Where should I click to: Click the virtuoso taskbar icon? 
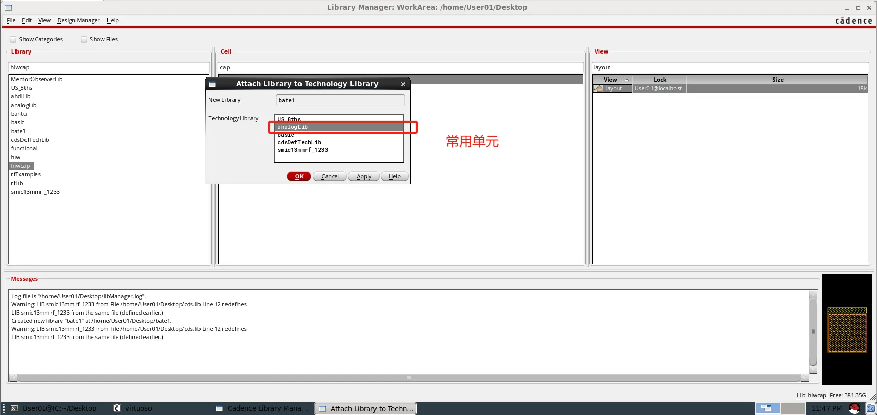[117, 408]
